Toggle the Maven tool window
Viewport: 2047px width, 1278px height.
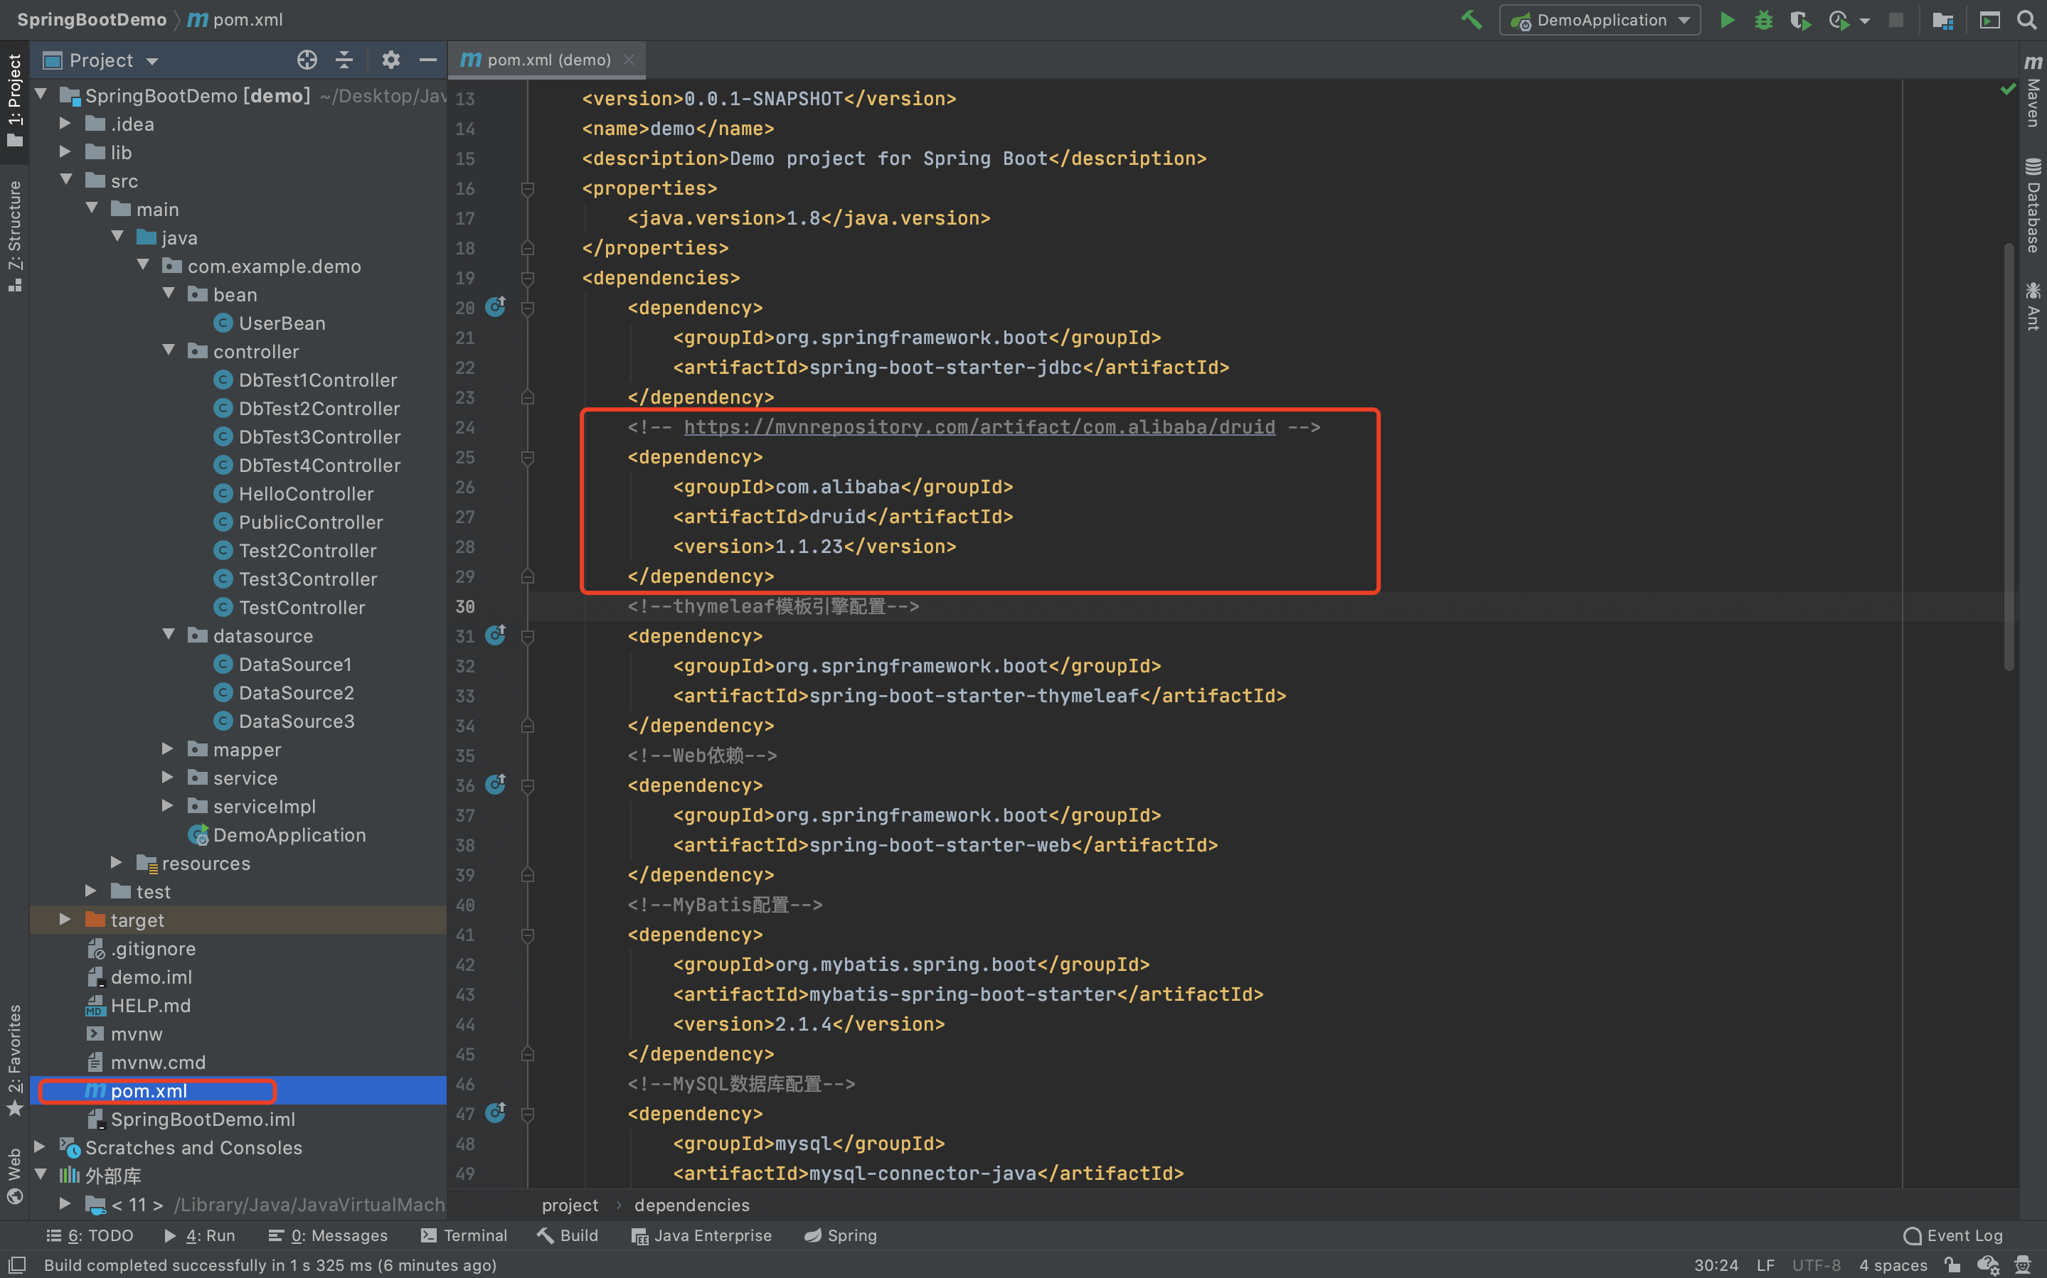2033,93
